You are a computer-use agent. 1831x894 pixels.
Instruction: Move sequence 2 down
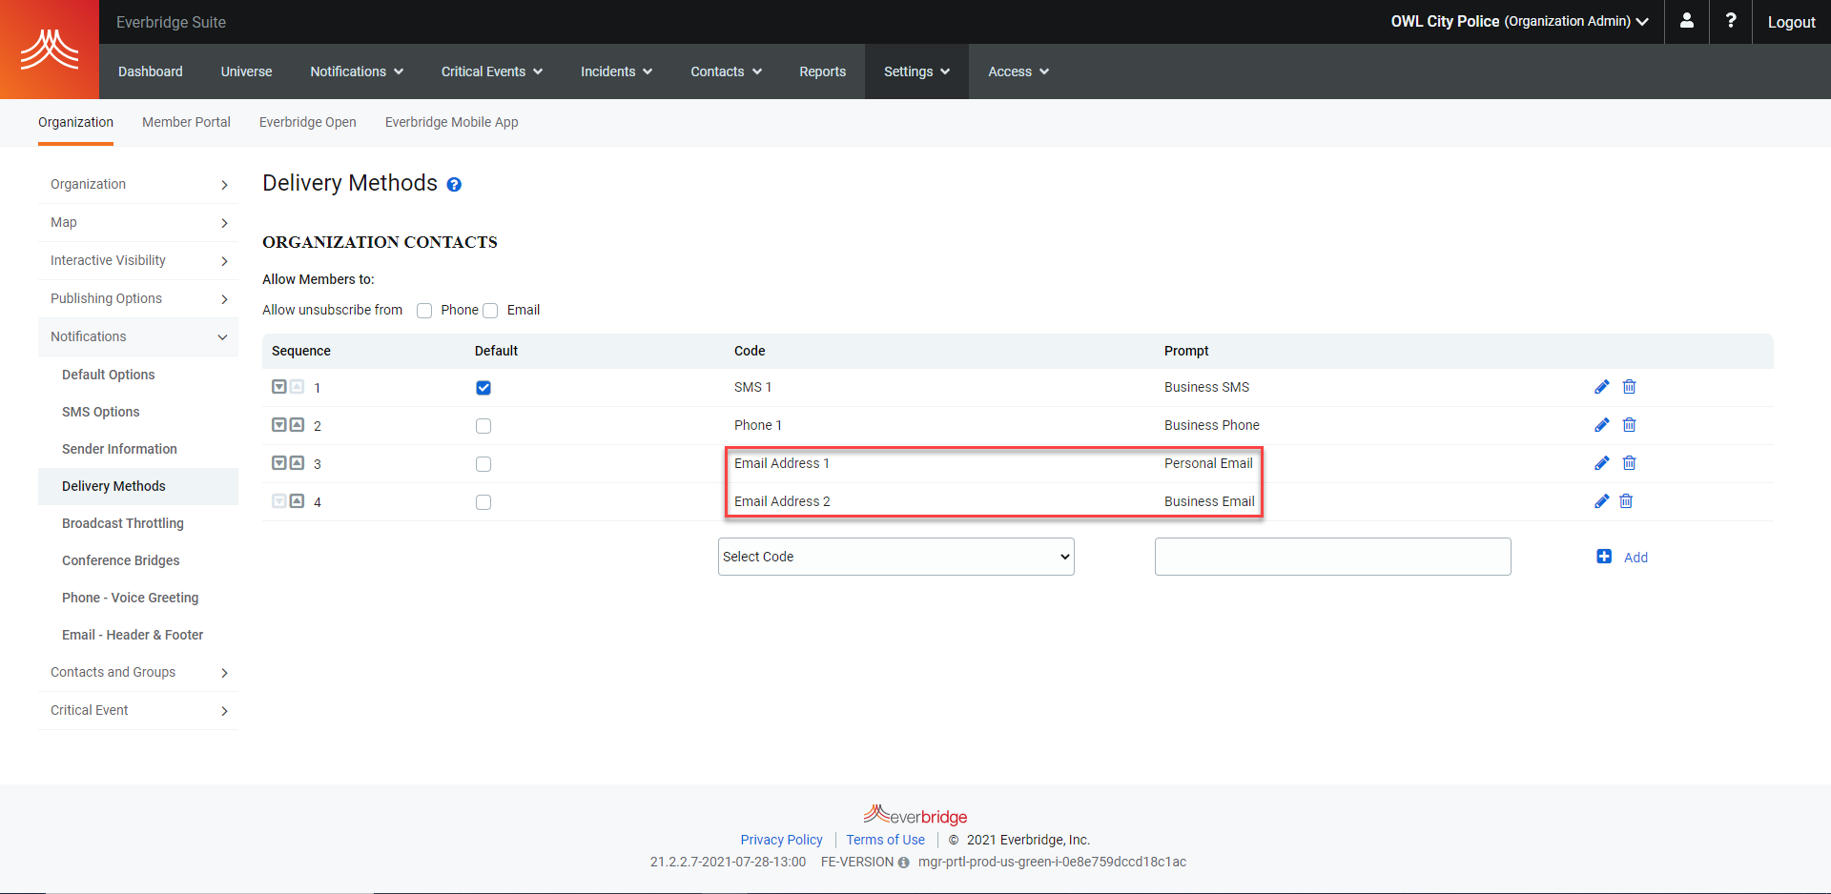click(x=279, y=425)
